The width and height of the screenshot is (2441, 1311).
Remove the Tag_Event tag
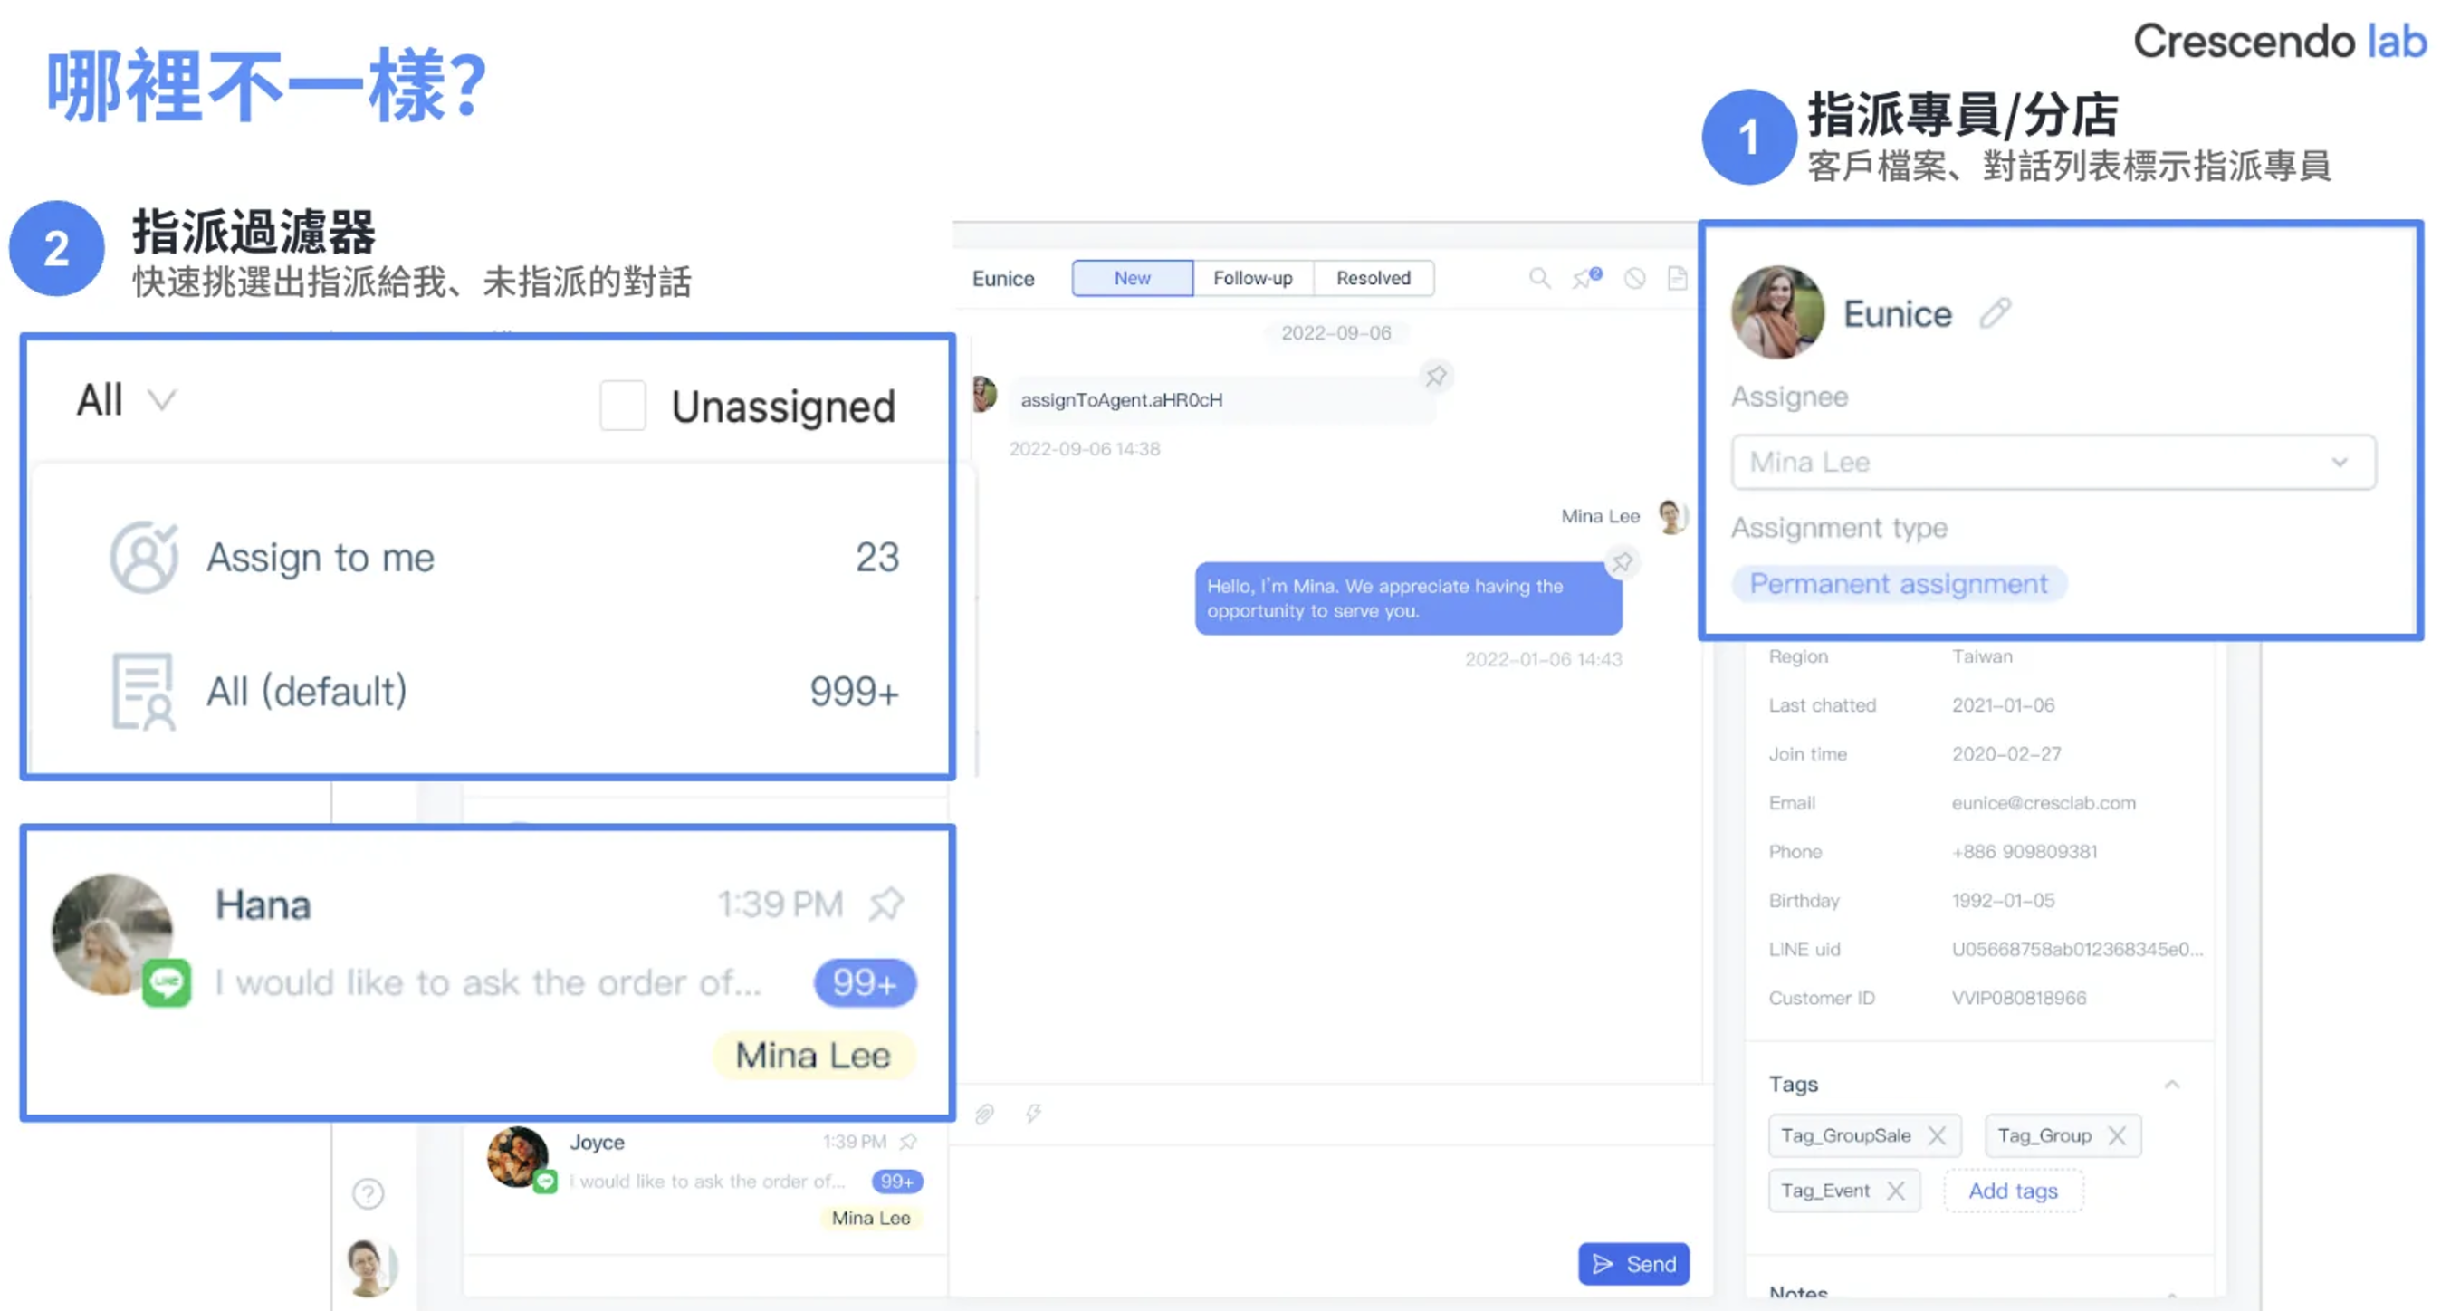coord(1895,1190)
